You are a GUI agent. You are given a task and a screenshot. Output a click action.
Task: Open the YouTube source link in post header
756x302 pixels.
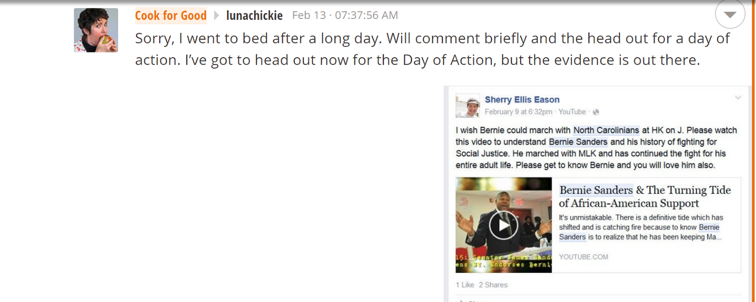point(572,112)
